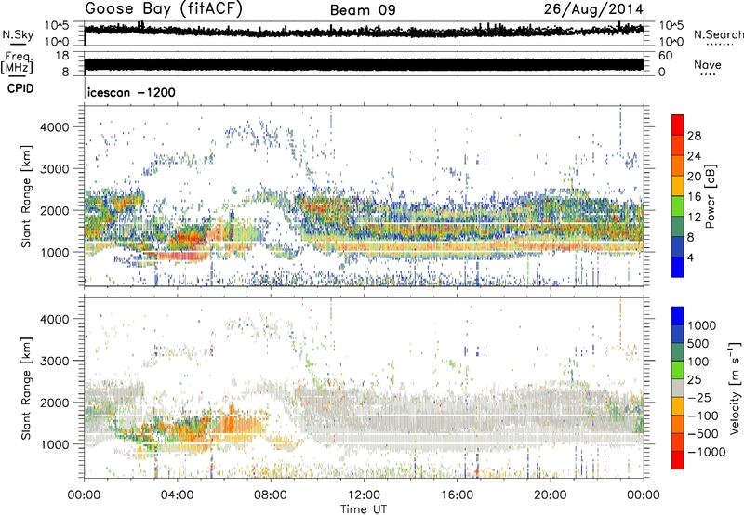Click the power range-time plot at 12:00

[x=364, y=196]
